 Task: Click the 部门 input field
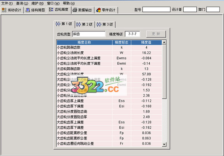click(213, 10)
